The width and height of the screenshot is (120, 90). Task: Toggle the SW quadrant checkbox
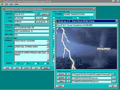click(x=15, y=63)
